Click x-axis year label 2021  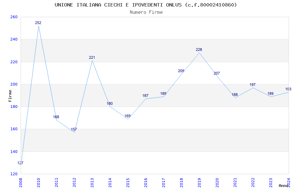pos(235,183)
